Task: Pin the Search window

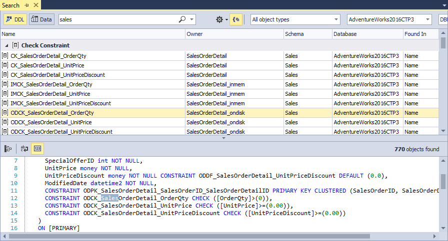Action: pos(26,5)
